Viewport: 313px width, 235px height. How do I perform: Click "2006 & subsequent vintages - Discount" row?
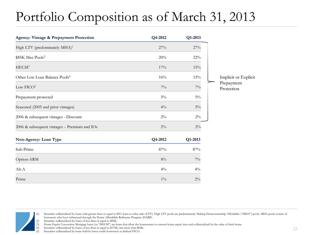pos(49,117)
